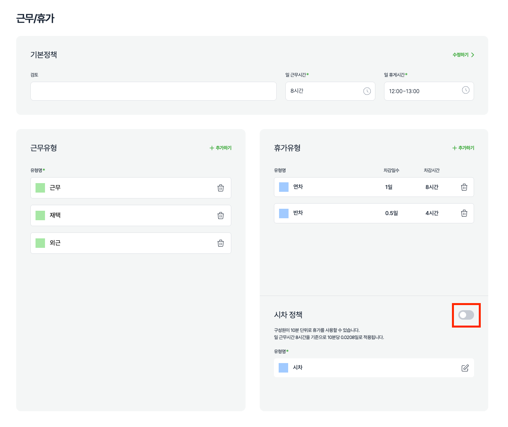The width and height of the screenshot is (508, 427).
Task: Delete the 재택 work type
Action: click(221, 215)
